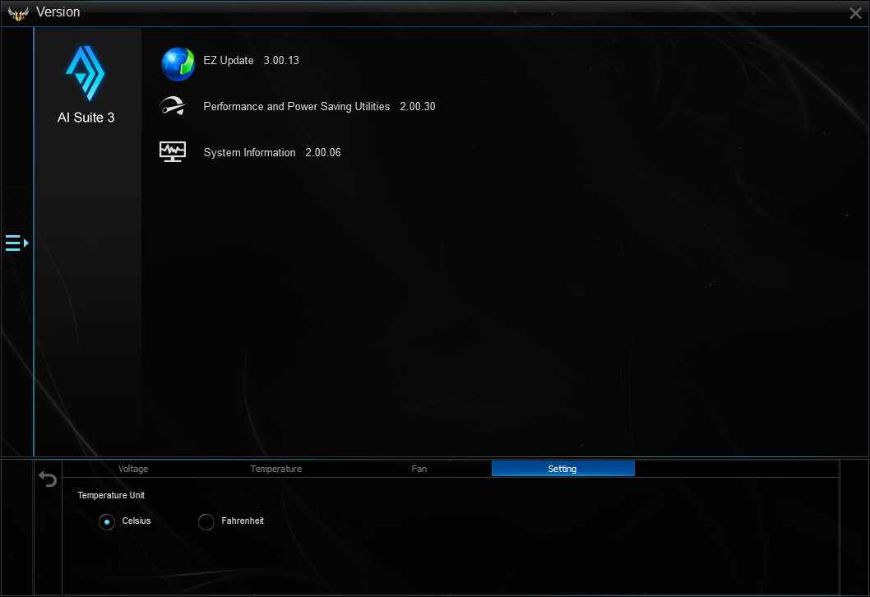Click the AI Suite 3 logo

85,73
